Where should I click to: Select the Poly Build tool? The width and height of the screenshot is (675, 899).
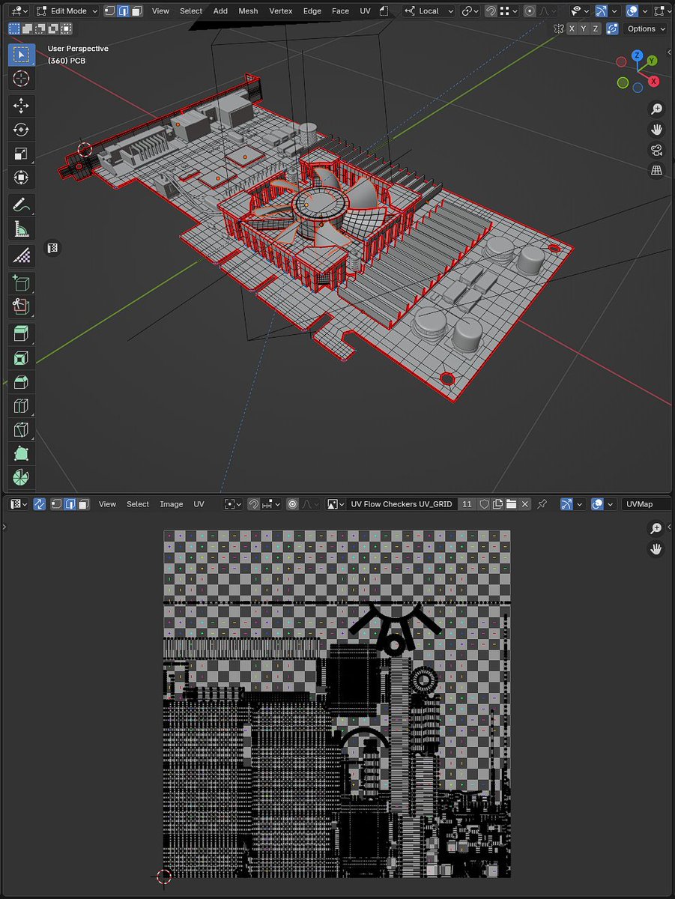coord(21,453)
